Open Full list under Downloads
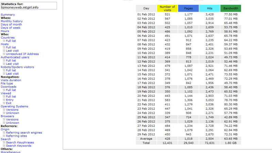The width and height of the screenshot is (272, 153). [11, 90]
